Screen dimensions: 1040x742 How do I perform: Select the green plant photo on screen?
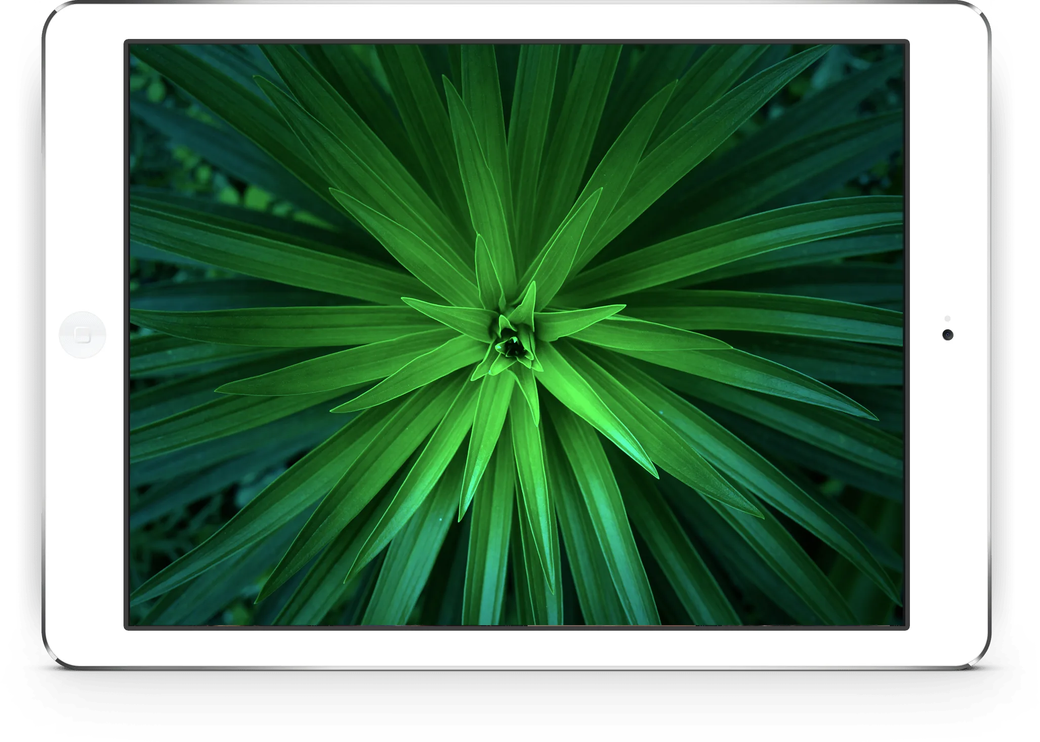click(516, 334)
